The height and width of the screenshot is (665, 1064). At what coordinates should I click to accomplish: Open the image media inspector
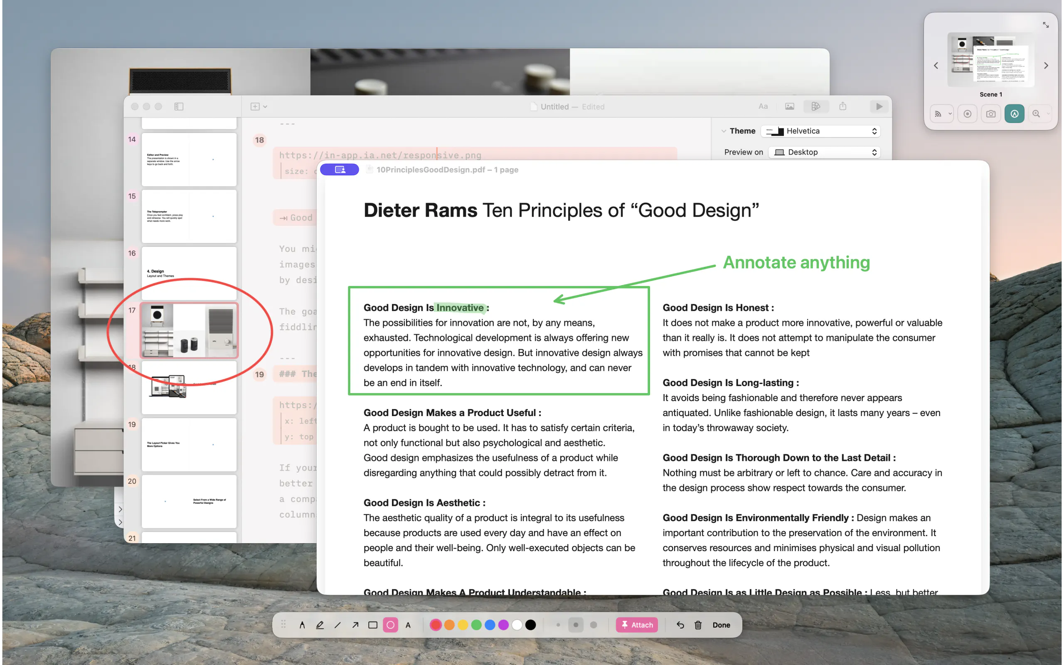click(x=790, y=106)
